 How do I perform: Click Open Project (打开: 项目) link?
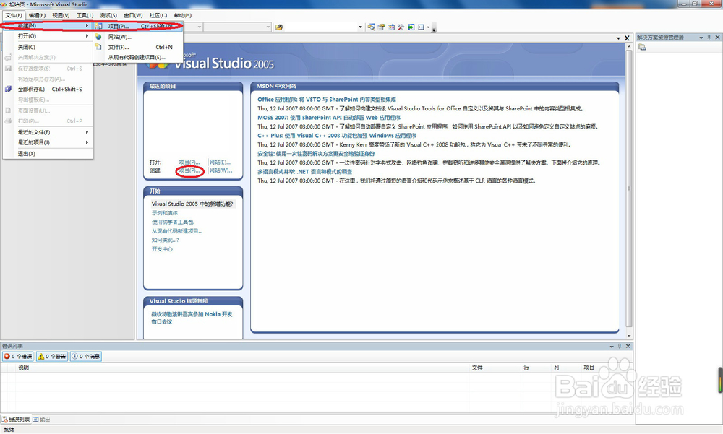pyautogui.click(x=189, y=162)
